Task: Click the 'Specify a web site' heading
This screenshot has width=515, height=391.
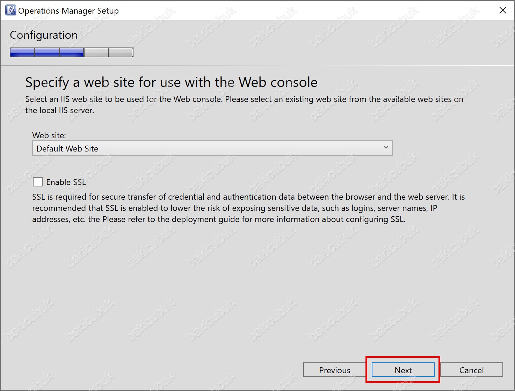Action: coord(171,82)
